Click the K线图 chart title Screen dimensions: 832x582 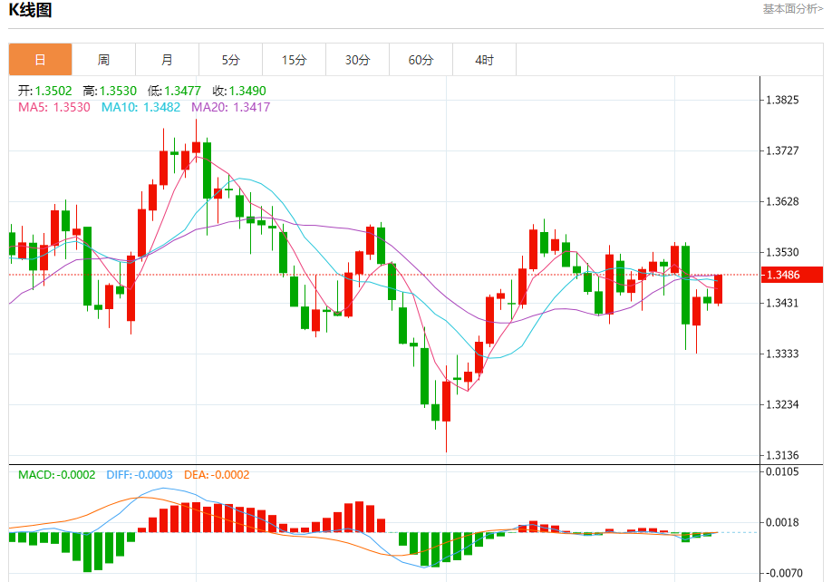pos(30,11)
